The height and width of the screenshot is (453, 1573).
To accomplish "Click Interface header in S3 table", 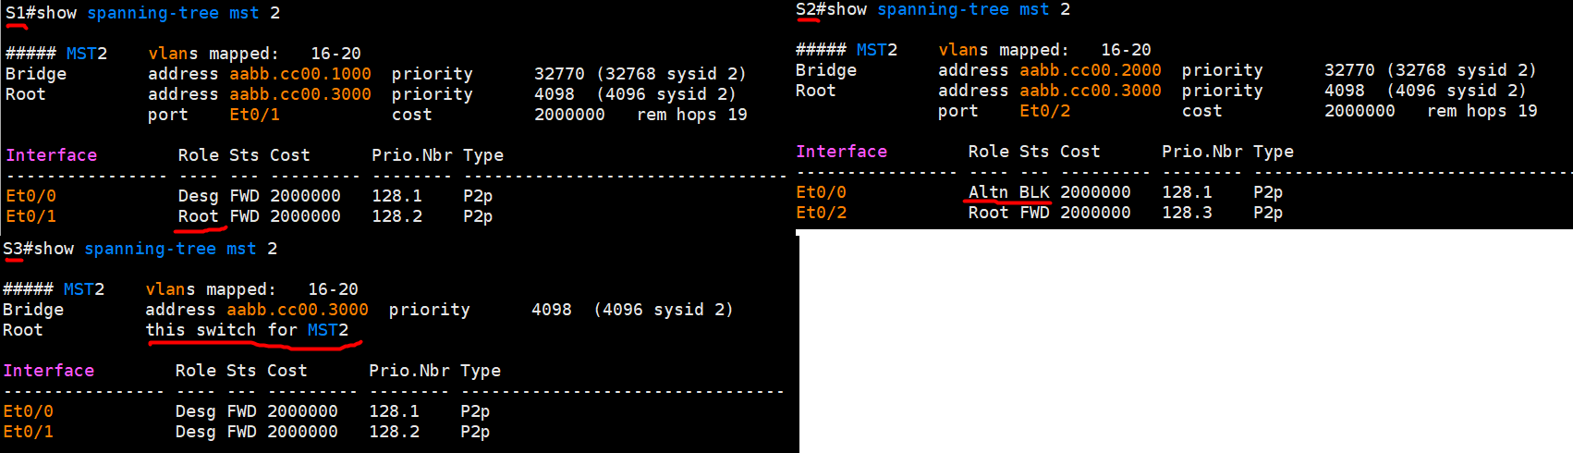I will pyautogui.click(x=49, y=371).
